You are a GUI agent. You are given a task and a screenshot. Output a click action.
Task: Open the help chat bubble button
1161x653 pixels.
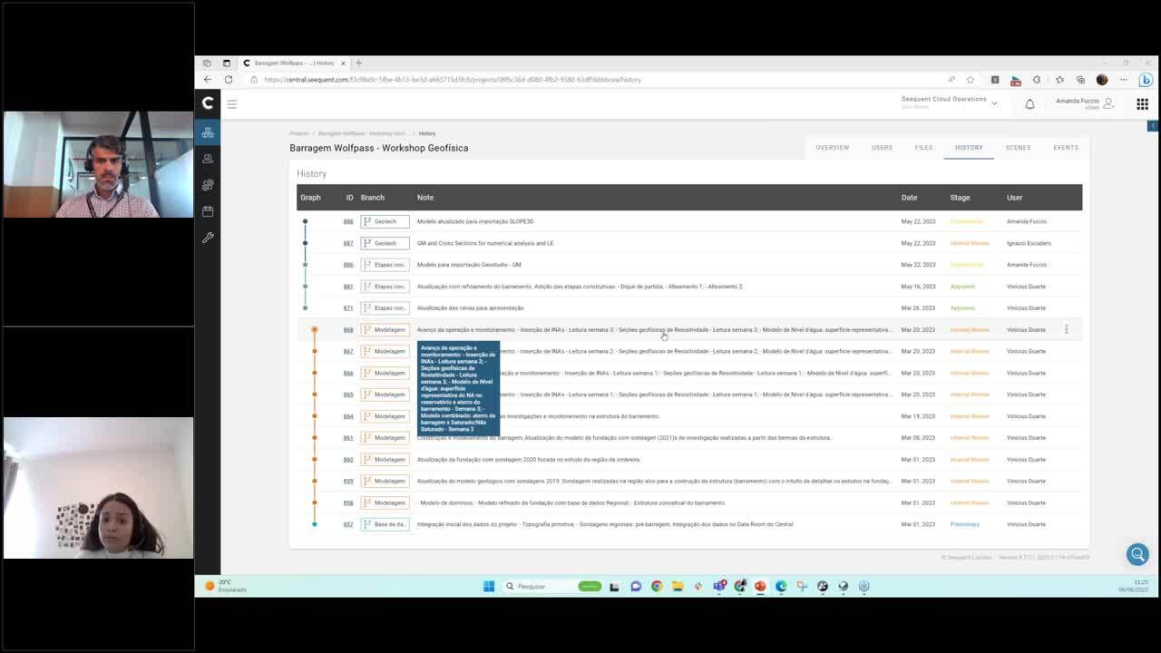click(x=1137, y=553)
